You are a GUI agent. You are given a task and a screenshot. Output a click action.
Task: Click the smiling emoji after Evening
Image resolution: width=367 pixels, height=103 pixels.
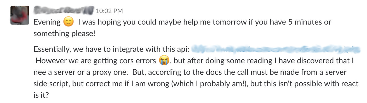click(x=68, y=22)
